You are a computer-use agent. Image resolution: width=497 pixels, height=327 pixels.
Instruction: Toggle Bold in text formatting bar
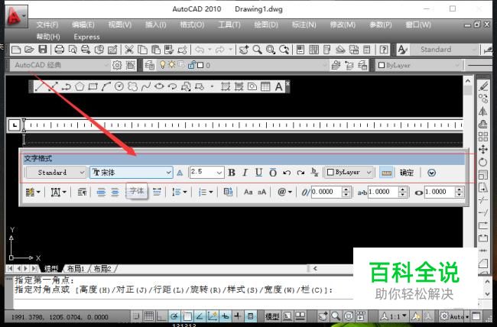232,173
